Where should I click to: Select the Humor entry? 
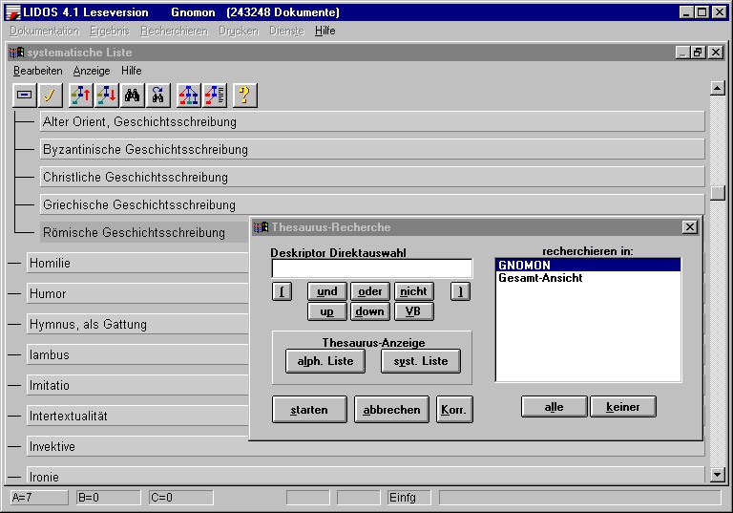(137, 293)
